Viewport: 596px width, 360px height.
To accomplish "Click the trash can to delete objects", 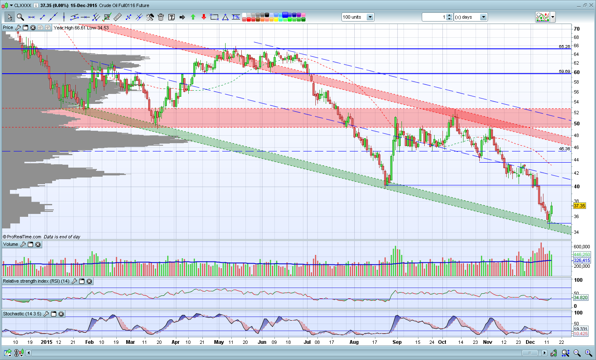I will point(161,17).
